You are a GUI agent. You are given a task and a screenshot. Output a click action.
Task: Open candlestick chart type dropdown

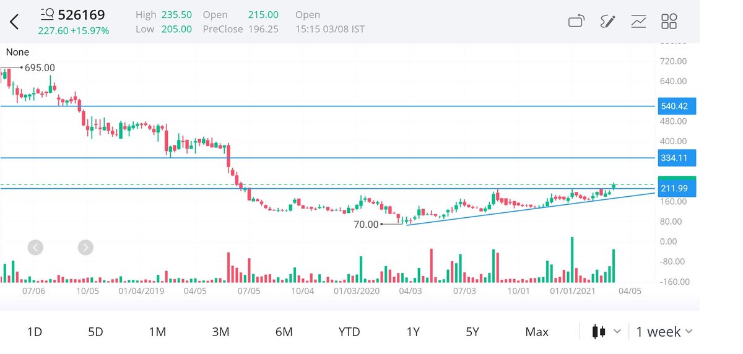[606, 332]
